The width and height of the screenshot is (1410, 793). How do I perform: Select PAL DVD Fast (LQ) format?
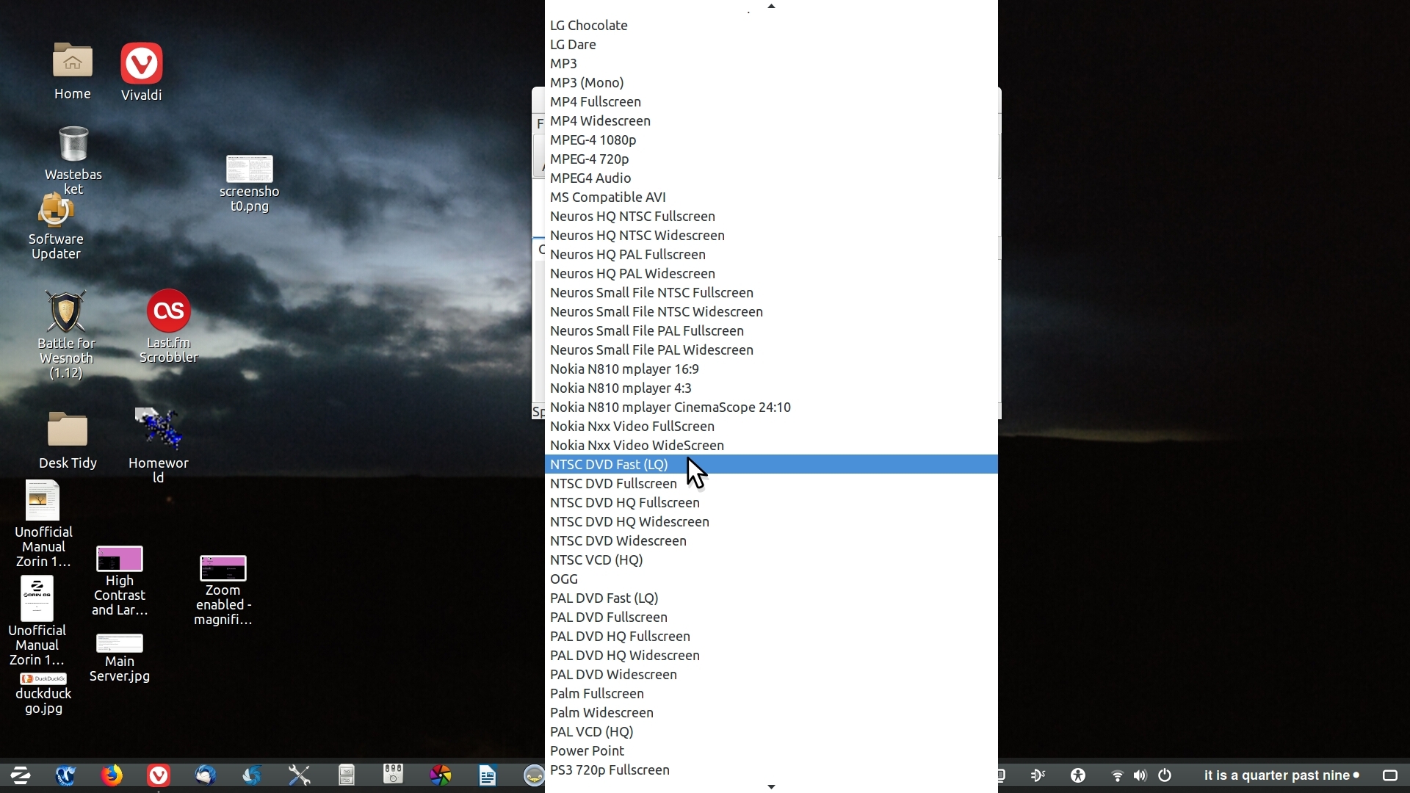[x=604, y=598]
